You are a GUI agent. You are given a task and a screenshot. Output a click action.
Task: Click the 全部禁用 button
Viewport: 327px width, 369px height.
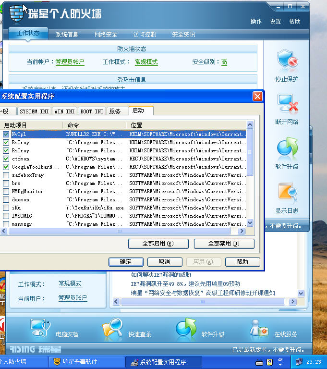tap(224, 244)
